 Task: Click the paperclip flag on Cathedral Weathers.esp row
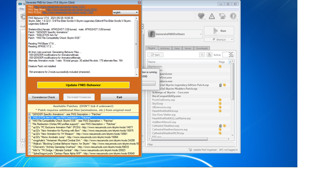(220, 126)
